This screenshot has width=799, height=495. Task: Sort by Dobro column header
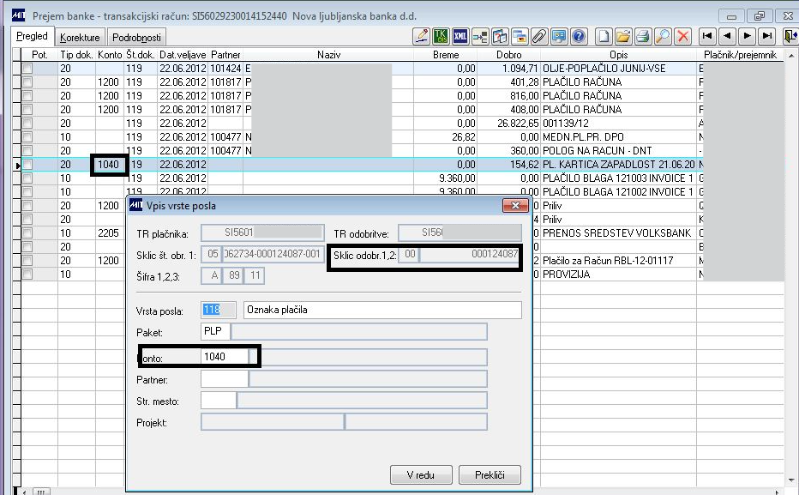pos(509,55)
